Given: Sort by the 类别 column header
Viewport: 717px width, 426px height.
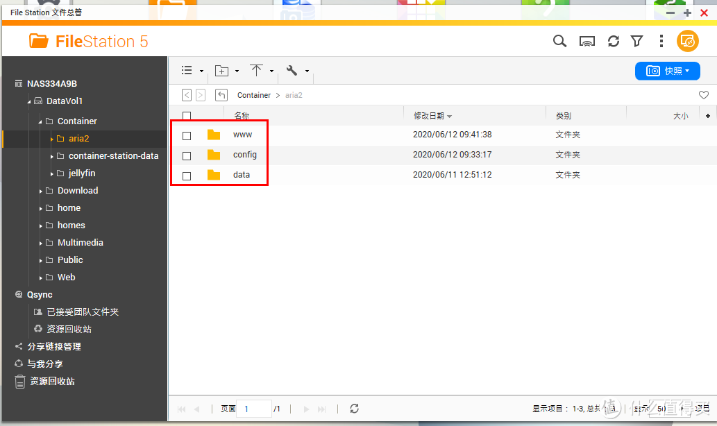Looking at the screenshot, I should [x=564, y=116].
